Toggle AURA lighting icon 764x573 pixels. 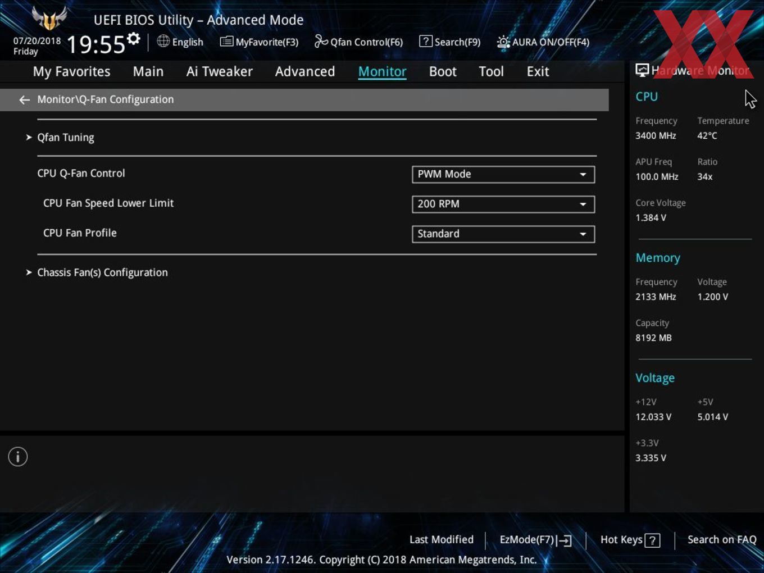coord(503,42)
